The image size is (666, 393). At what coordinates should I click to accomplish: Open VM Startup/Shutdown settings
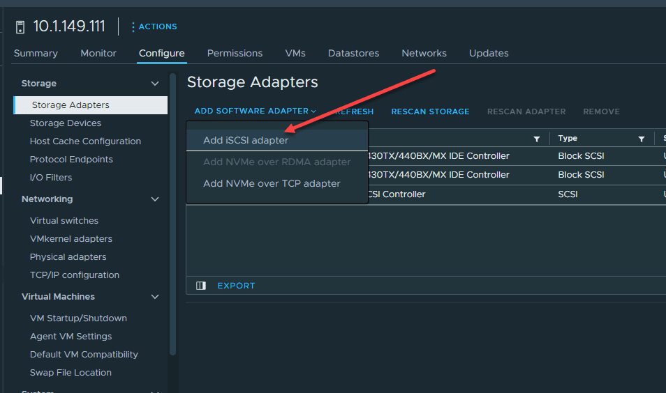click(78, 318)
